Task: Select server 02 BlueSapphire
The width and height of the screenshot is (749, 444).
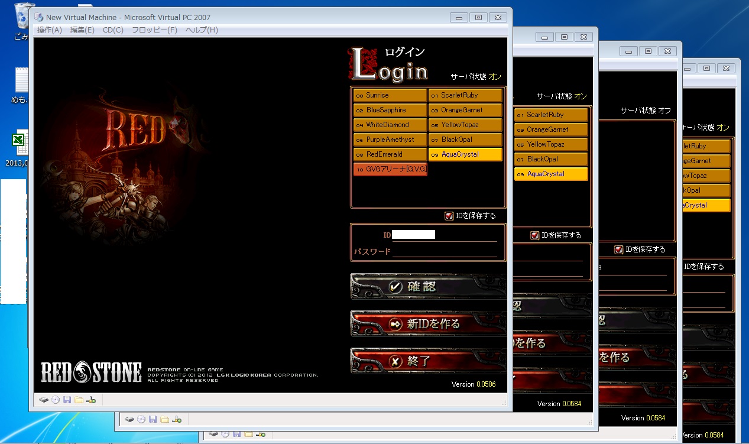Action: tap(390, 110)
